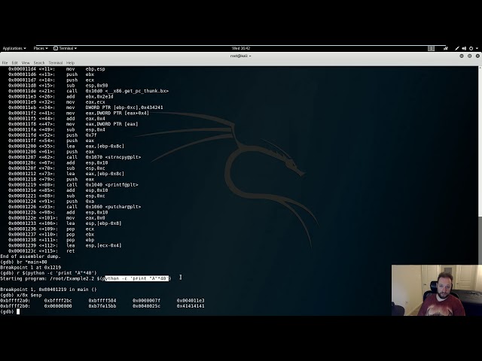Minimize the root@kali terminal window
The width and height of the screenshot is (482, 361).
click(462, 56)
